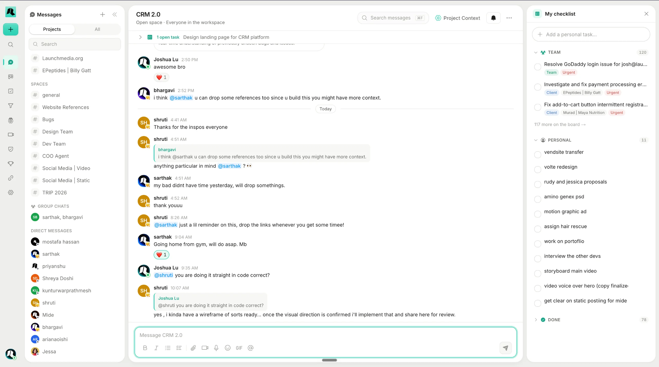Screen dimensions: 659x367
Task: Collapse the Messages sidebar panel
Action: tap(115, 15)
